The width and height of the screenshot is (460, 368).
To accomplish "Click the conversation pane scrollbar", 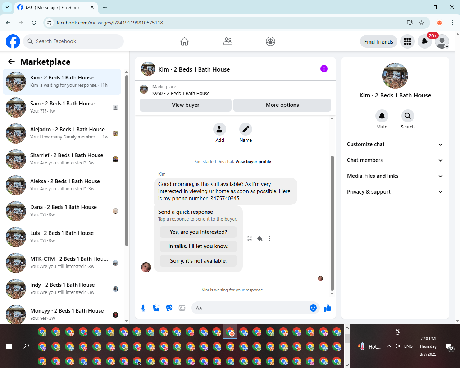I will 332,223.
